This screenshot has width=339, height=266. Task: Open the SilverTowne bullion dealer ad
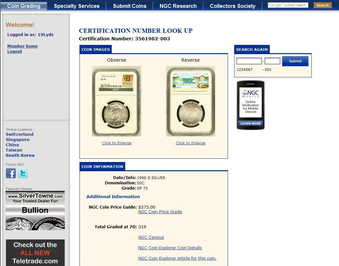pyautogui.click(x=35, y=211)
